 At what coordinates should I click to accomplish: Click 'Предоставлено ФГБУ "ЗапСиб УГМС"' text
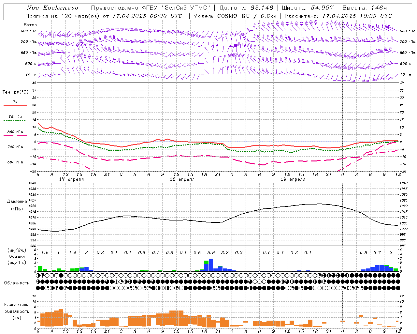(151, 8)
